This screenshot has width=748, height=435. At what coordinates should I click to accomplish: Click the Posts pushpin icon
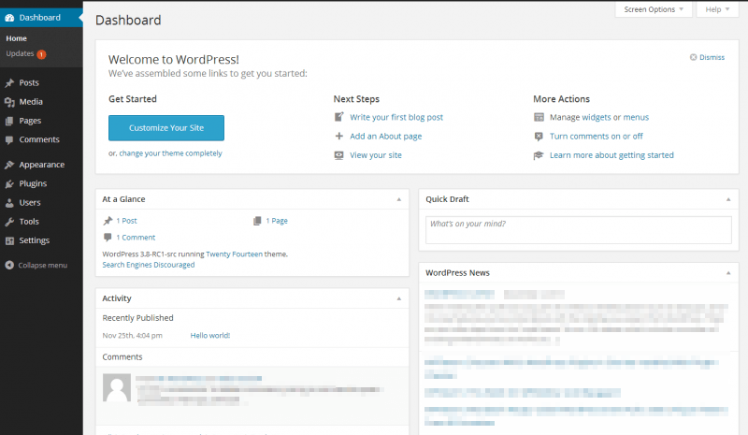point(9,82)
